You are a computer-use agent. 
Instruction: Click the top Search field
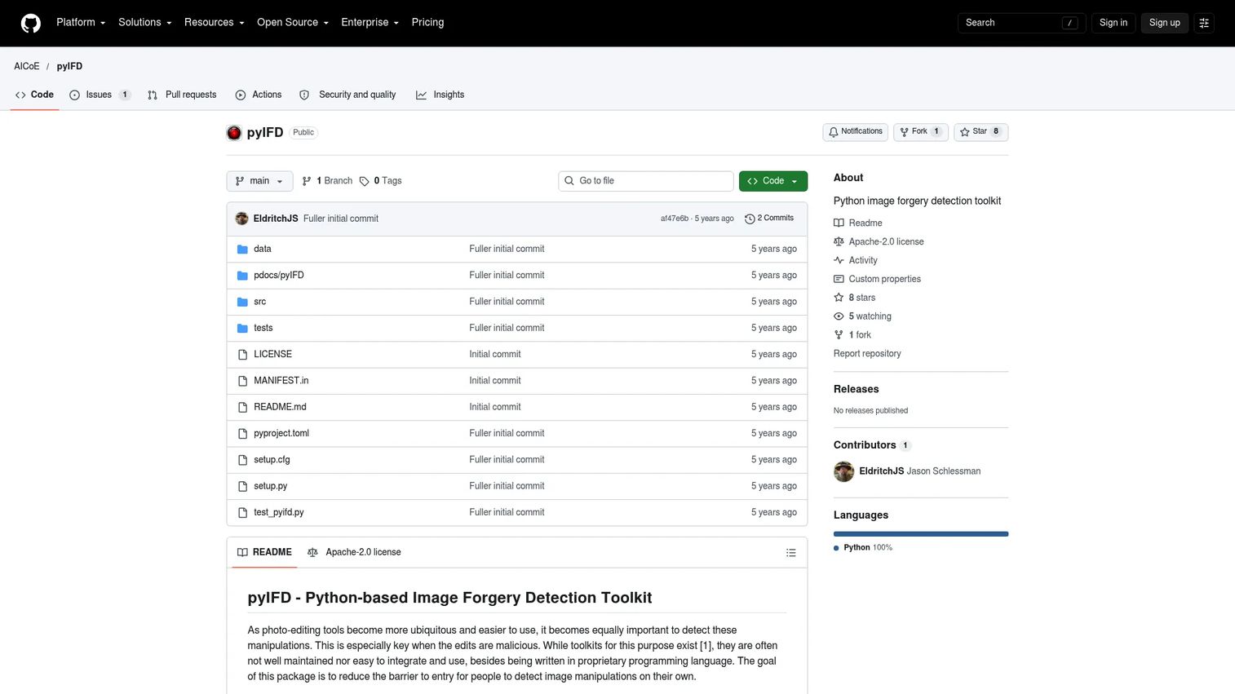click(1021, 23)
